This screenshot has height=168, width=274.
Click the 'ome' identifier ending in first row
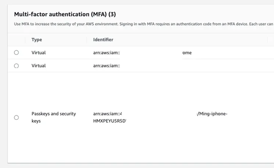[187, 53]
